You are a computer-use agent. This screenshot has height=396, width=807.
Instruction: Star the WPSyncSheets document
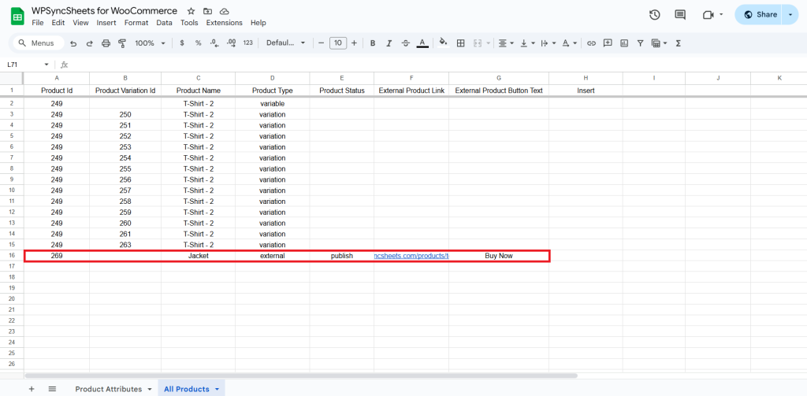(191, 11)
